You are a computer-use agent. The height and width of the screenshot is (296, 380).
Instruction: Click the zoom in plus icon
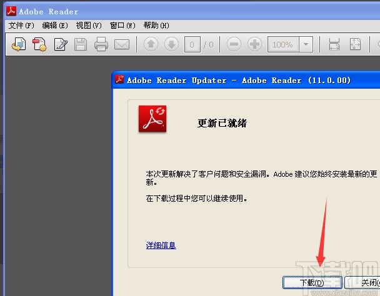pos(254,44)
